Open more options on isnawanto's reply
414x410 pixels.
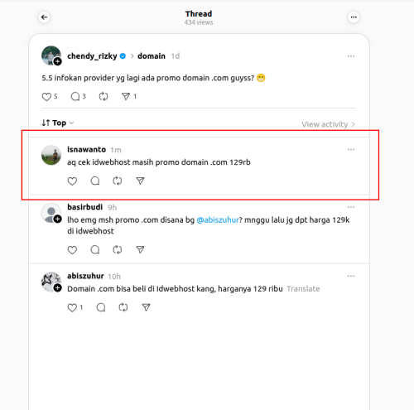(x=351, y=149)
